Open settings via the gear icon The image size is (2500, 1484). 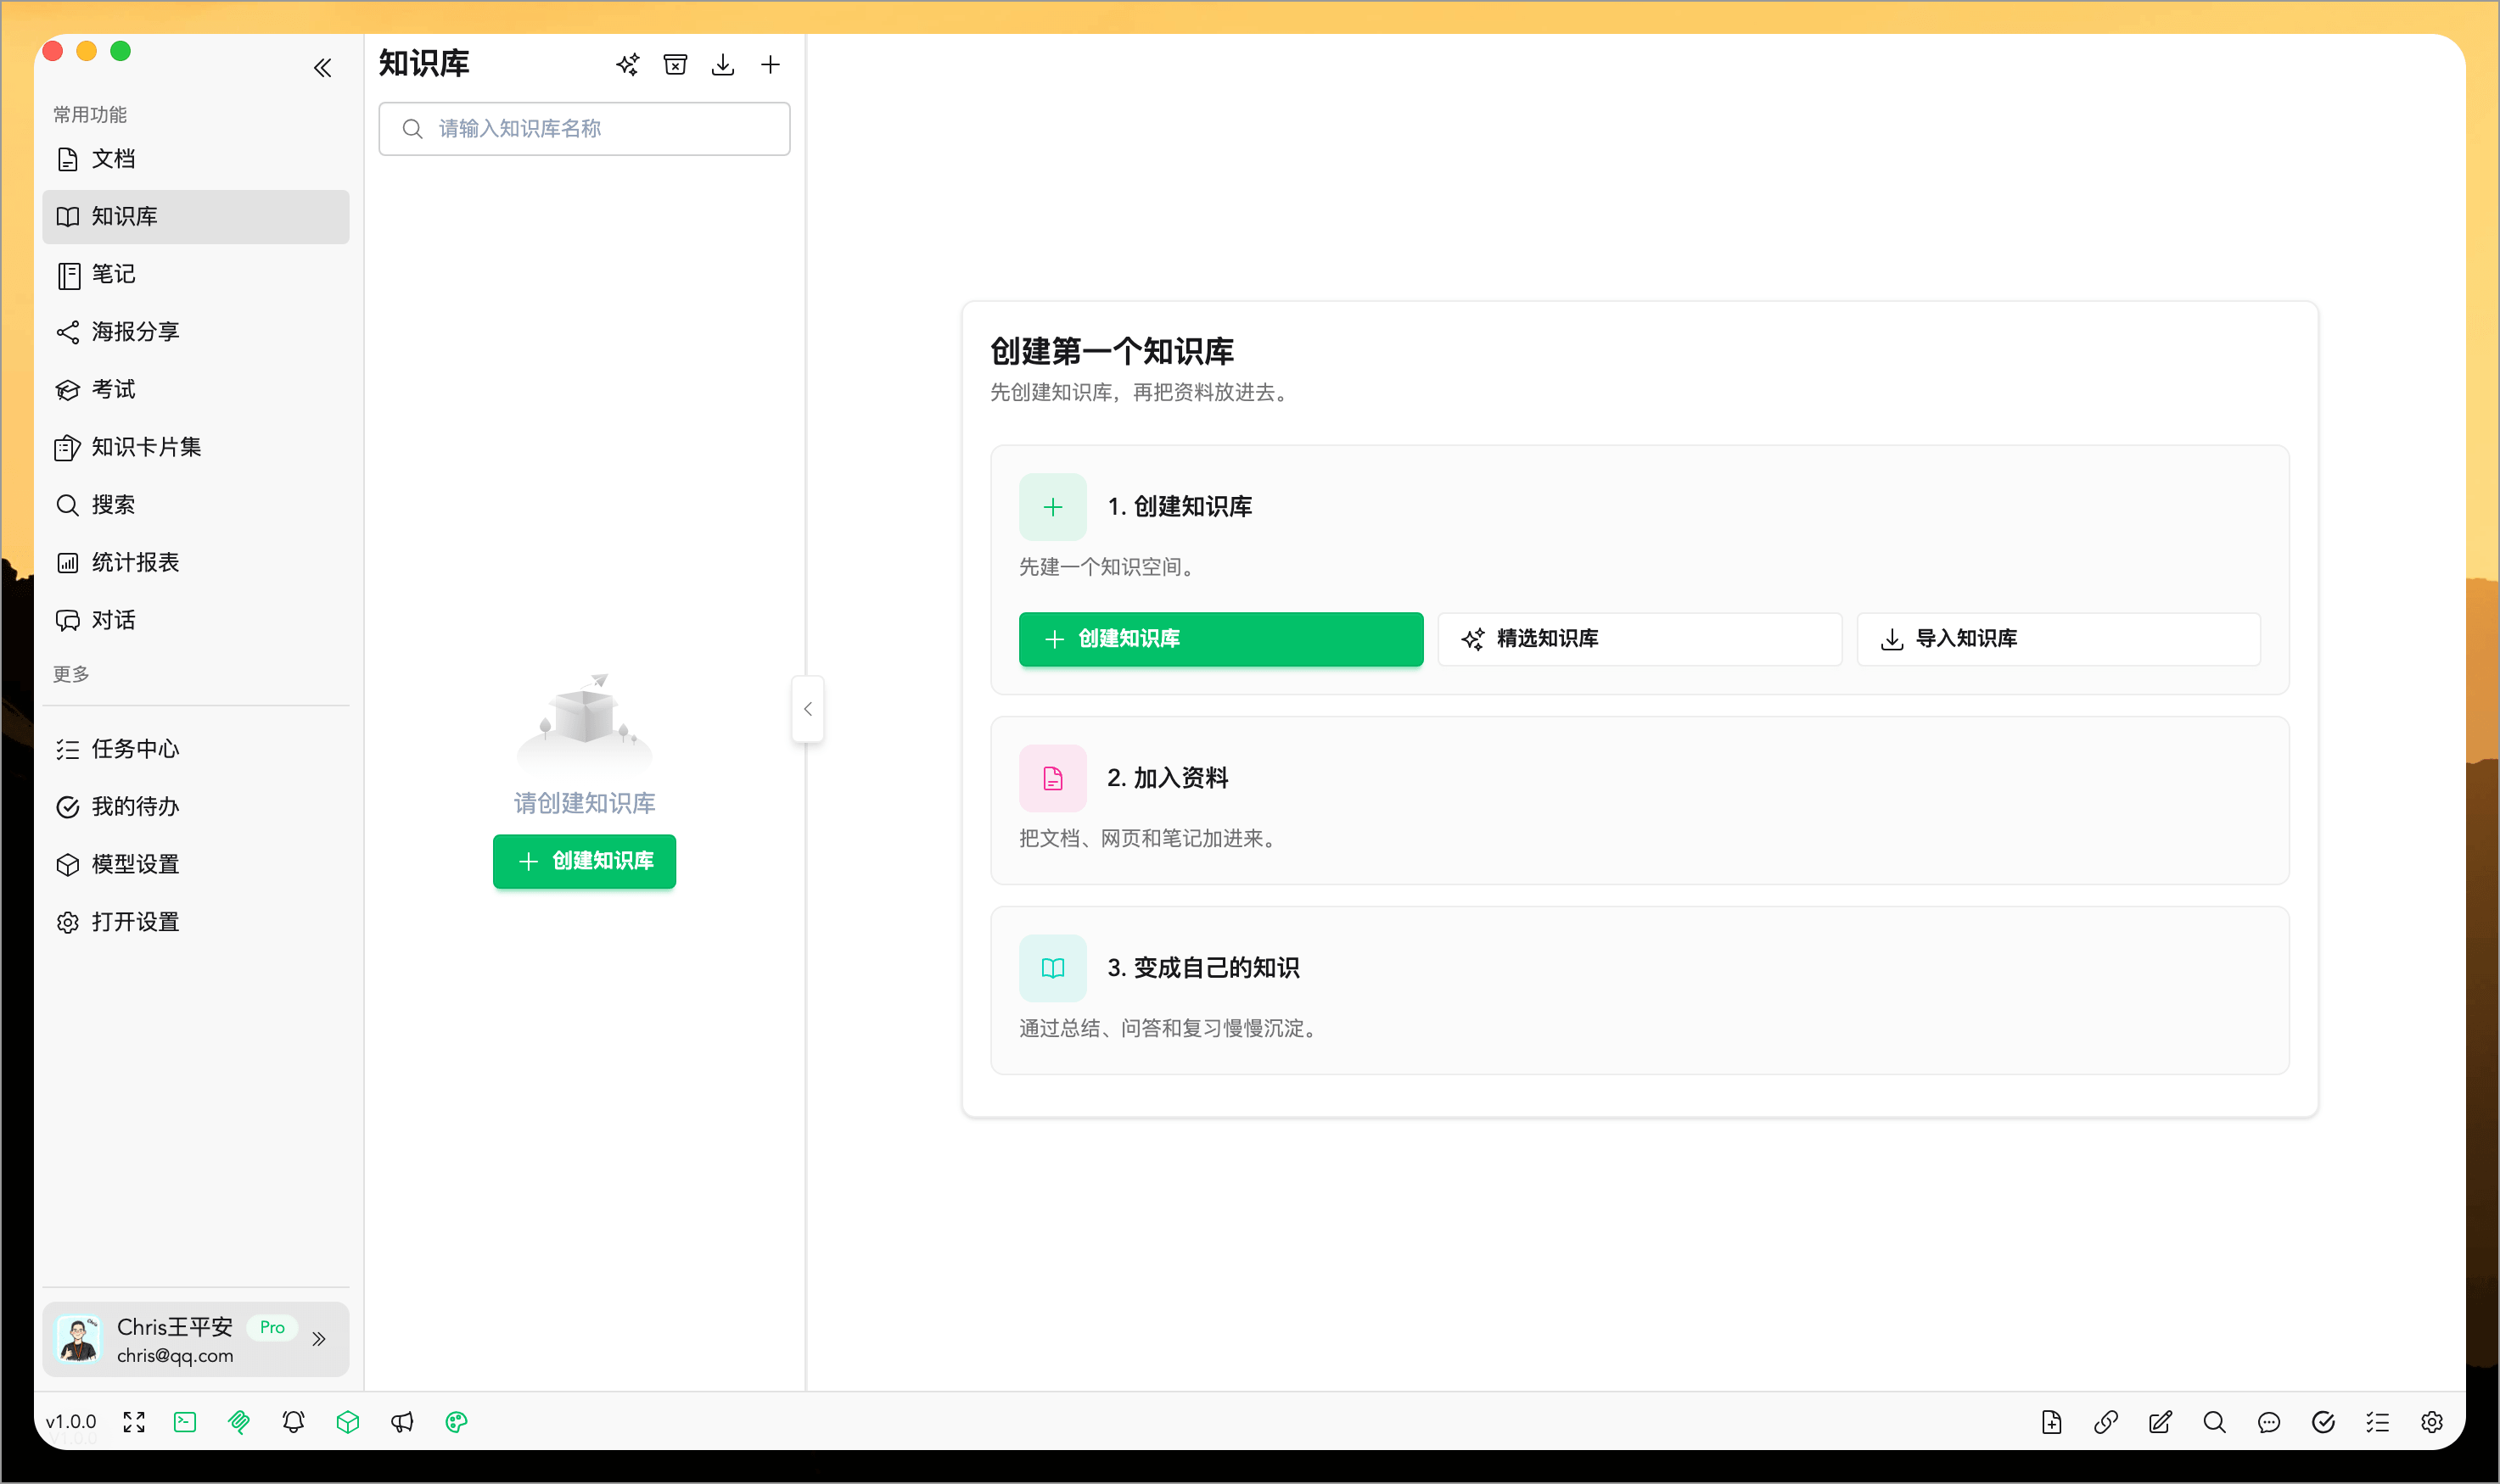2431,1421
